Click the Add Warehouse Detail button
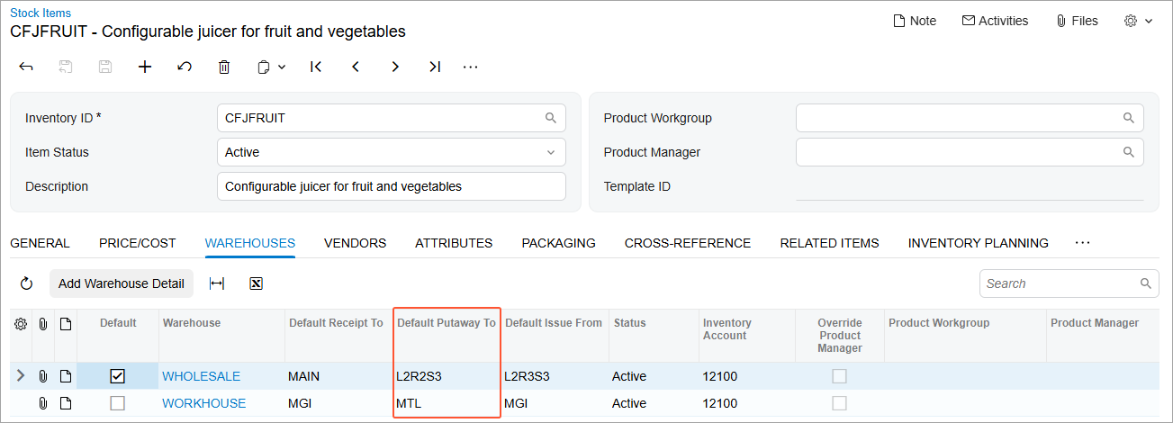 pos(122,283)
